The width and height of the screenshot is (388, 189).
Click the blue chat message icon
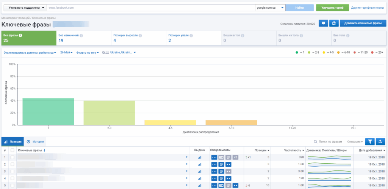tap(323, 23)
